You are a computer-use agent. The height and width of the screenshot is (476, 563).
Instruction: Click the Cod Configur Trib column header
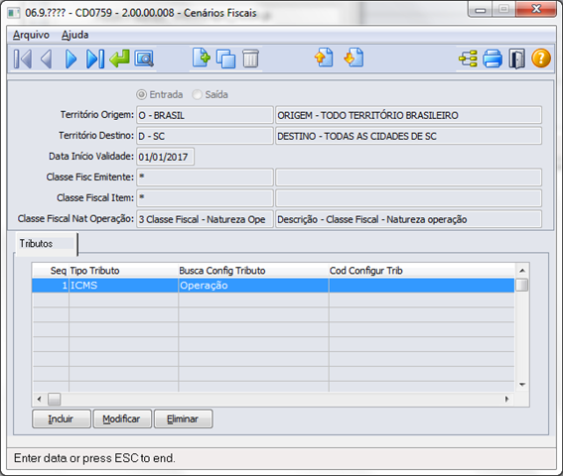(422, 271)
